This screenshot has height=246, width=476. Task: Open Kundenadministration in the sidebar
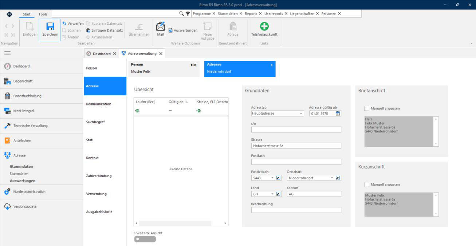click(42, 191)
